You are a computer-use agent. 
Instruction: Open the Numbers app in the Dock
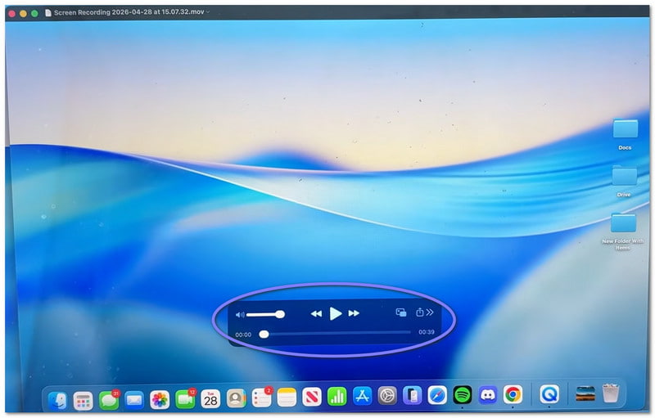coord(337,396)
